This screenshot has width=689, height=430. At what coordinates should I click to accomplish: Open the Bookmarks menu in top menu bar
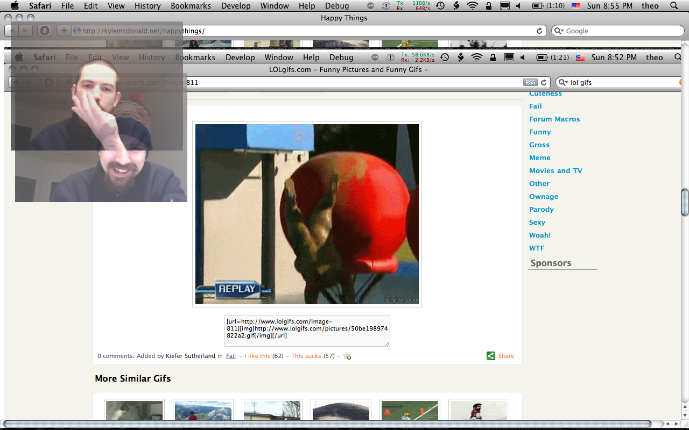(191, 6)
